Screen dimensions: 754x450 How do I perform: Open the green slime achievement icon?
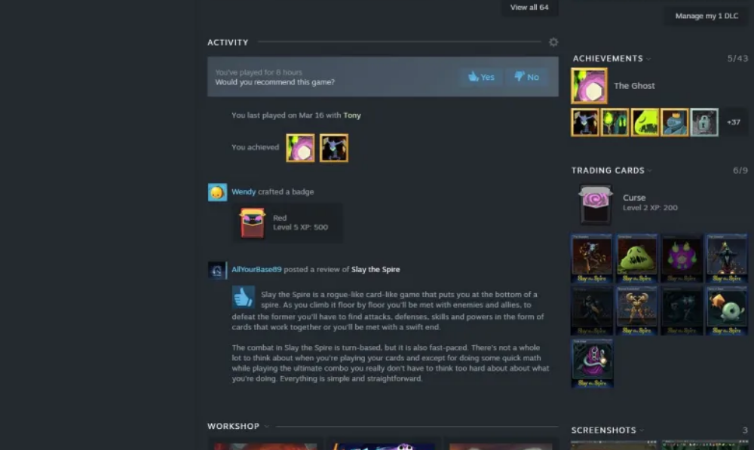pyautogui.click(x=645, y=123)
